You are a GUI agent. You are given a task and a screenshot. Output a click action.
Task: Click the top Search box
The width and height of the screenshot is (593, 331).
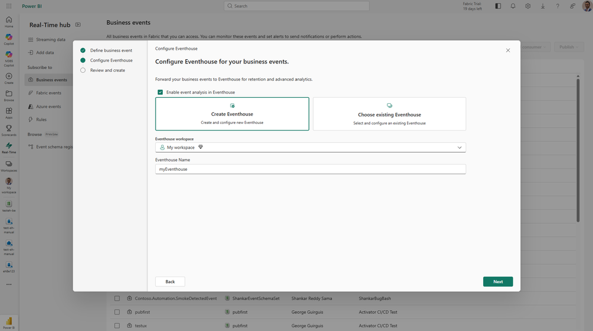click(296, 6)
